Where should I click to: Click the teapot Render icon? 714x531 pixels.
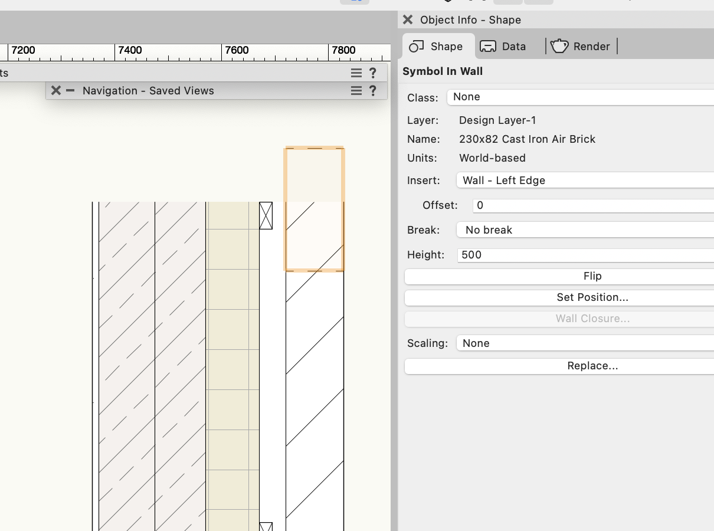(559, 46)
